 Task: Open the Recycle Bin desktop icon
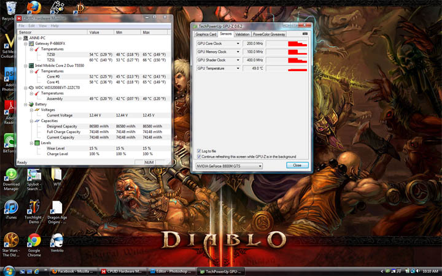(x=10, y=9)
